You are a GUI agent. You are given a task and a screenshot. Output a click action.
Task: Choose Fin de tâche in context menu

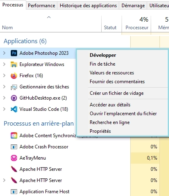click(102, 64)
